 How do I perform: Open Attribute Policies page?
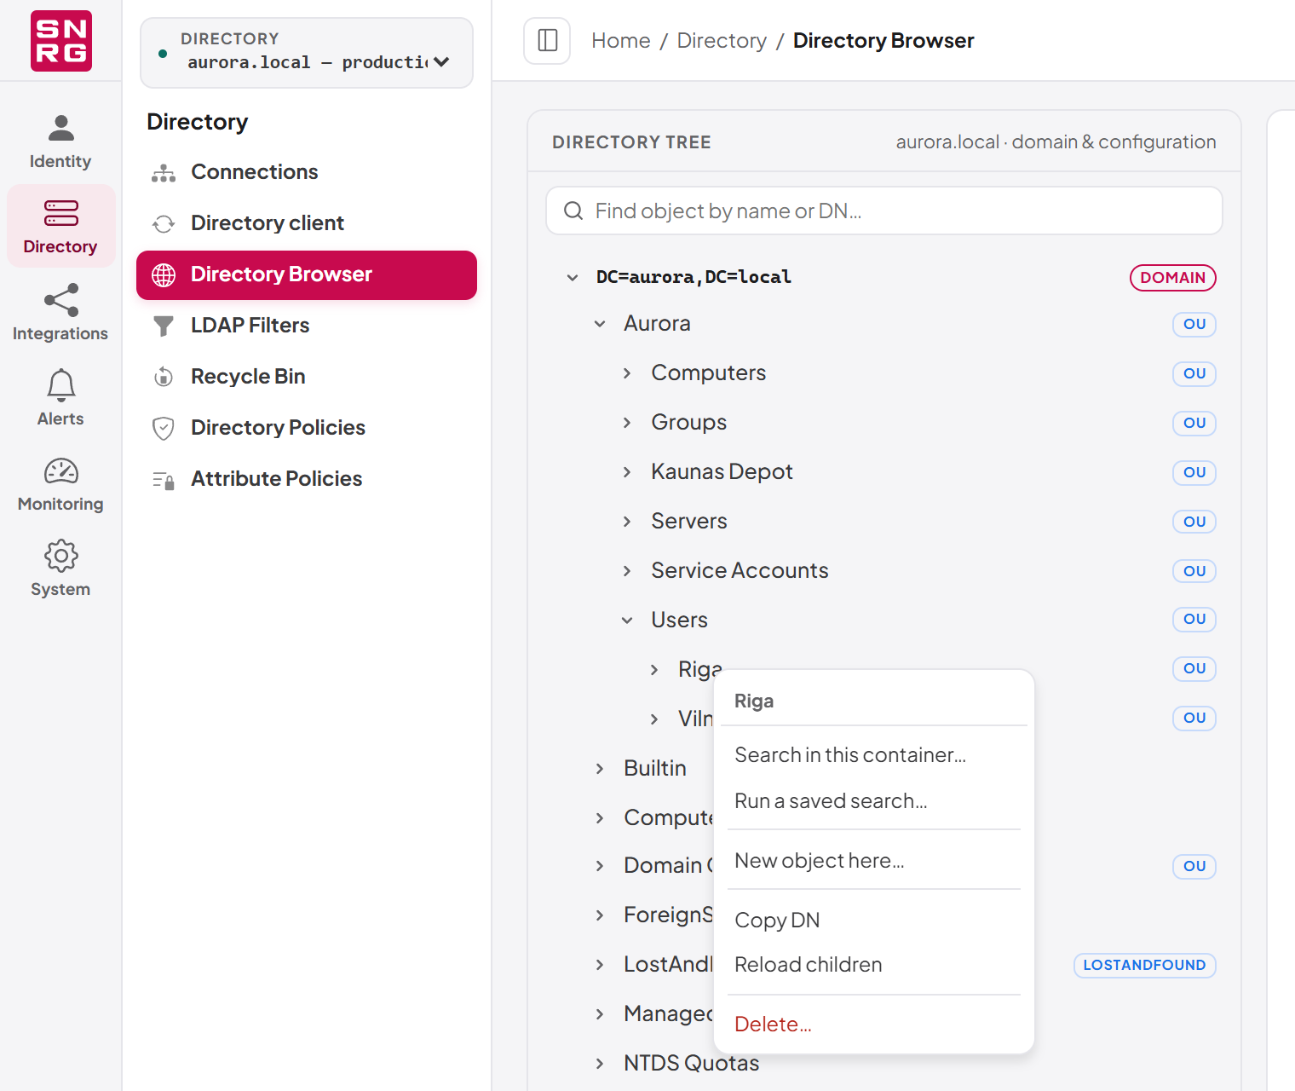point(307,479)
